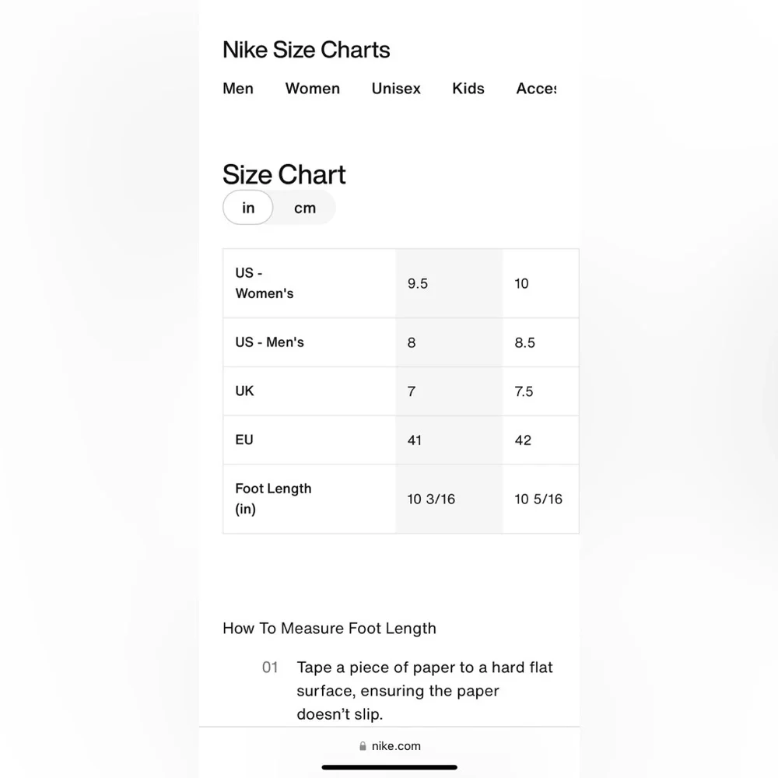
Task: Tap the 10 3/16 foot length value
Action: 431,499
